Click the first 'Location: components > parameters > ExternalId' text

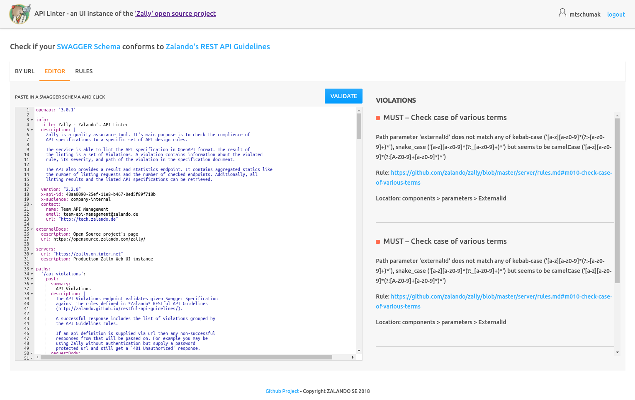441,198
